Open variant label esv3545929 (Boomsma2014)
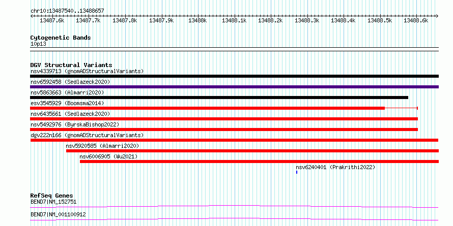The image size is (453, 226). [x=67, y=103]
